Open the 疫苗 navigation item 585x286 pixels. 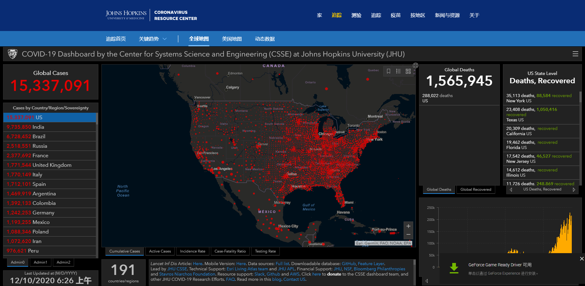click(396, 15)
